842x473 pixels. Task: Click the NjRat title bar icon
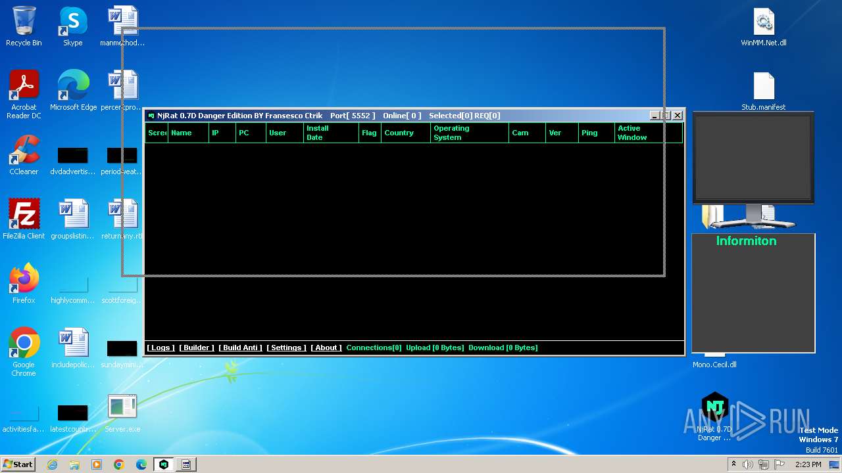(151, 116)
